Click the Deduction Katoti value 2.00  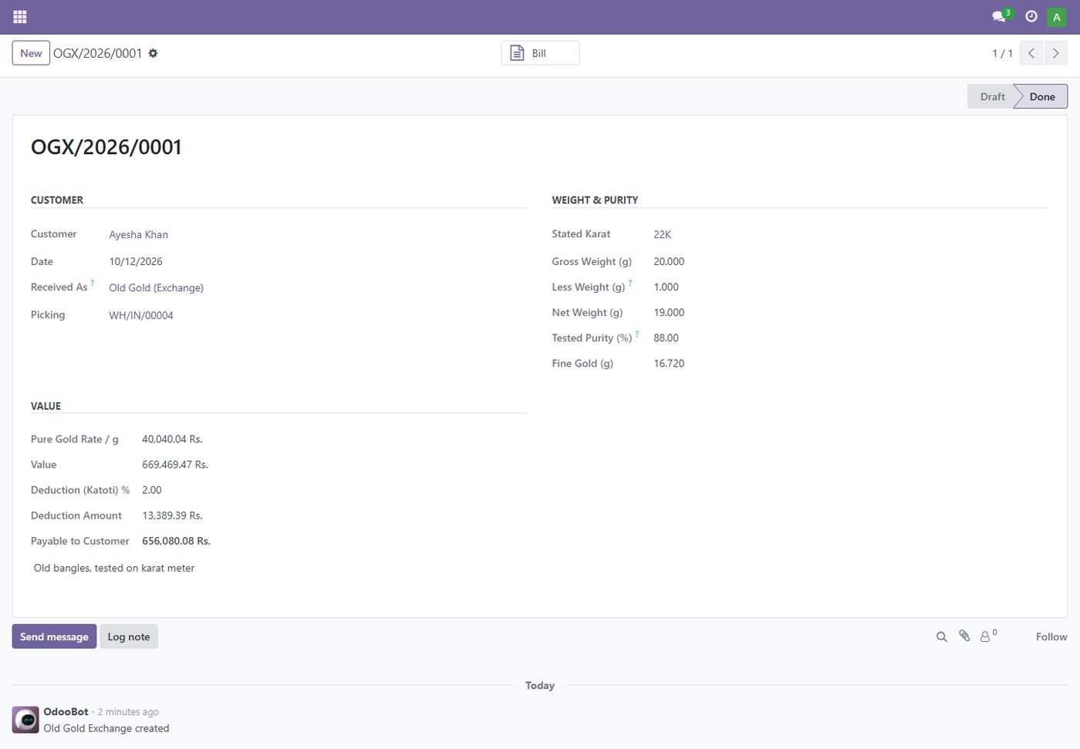152,490
